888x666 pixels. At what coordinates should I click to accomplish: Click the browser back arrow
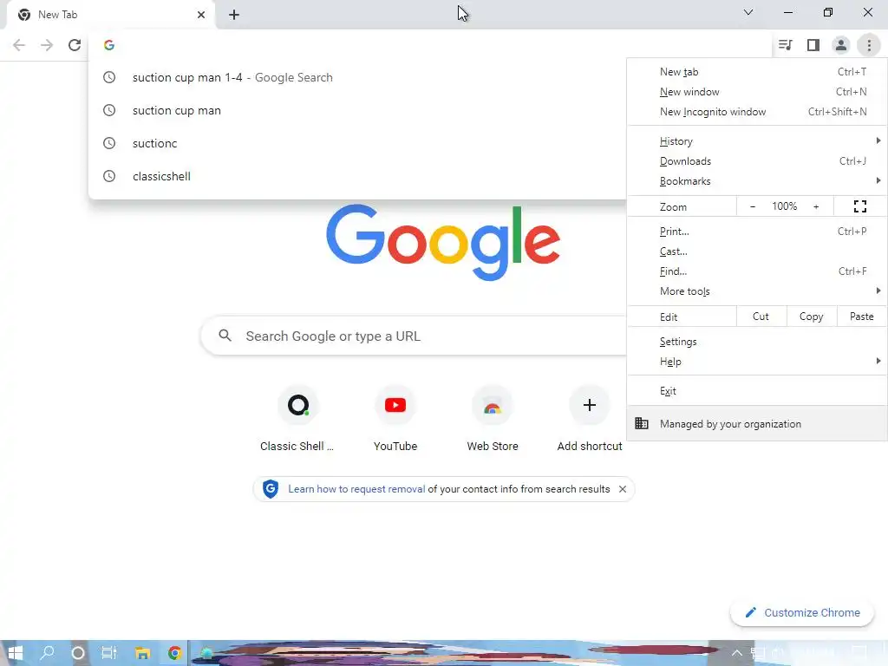click(x=19, y=45)
